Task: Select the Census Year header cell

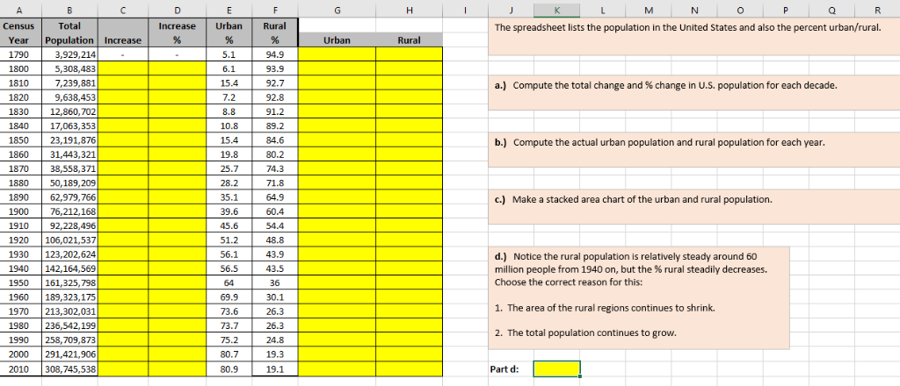Action: (21, 32)
